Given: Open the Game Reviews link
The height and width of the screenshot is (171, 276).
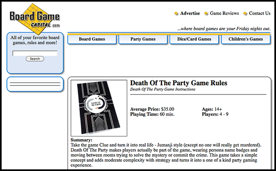Looking at the screenshot, I should [x=224, y=13].
